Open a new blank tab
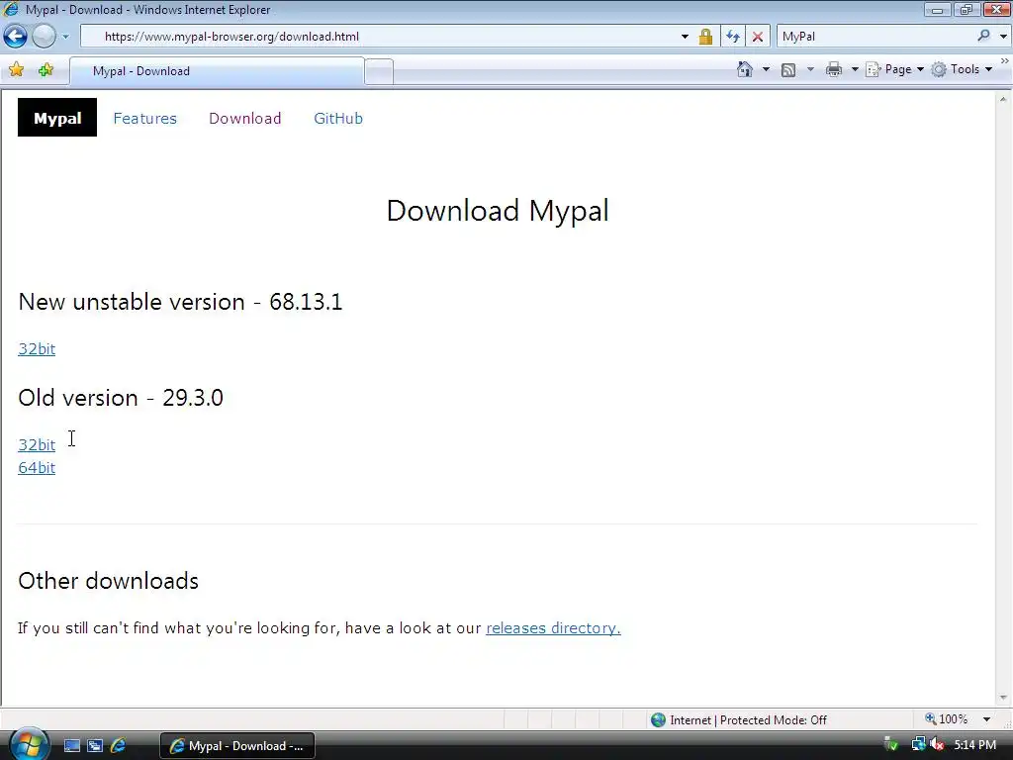Image resolution: width=1013 pixels, height=760 pixels. click(x=379, y=71)
